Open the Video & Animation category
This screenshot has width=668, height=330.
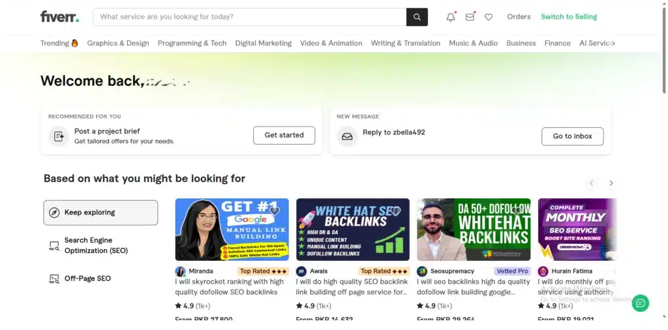coord(331,43)
